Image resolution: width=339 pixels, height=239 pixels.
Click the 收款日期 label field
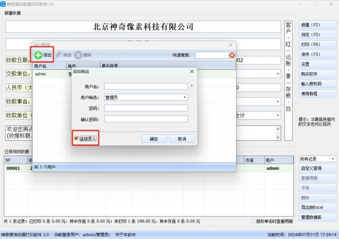click(x=19, y=60)
